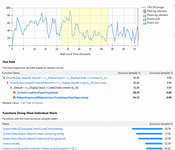Click red arrow icon beside AspectF Combine row
Viewport: 175px width, 150px height.
pyautogui.click(x=4, y=78)
